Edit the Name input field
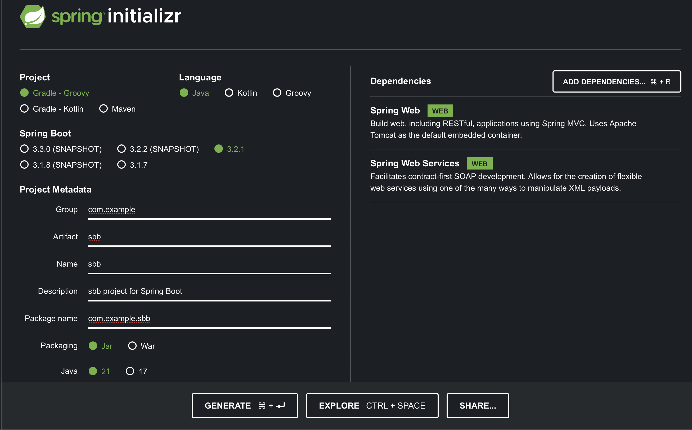Screen dimensions: 692x430 209,264
